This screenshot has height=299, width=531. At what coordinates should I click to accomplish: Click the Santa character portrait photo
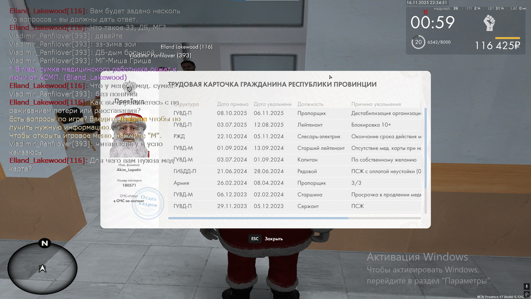pos(129,134)
